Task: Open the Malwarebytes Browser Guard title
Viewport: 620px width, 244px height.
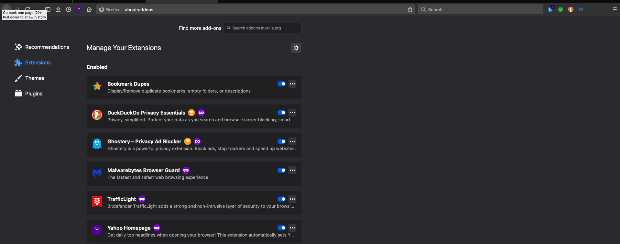Action: [144, 170]
